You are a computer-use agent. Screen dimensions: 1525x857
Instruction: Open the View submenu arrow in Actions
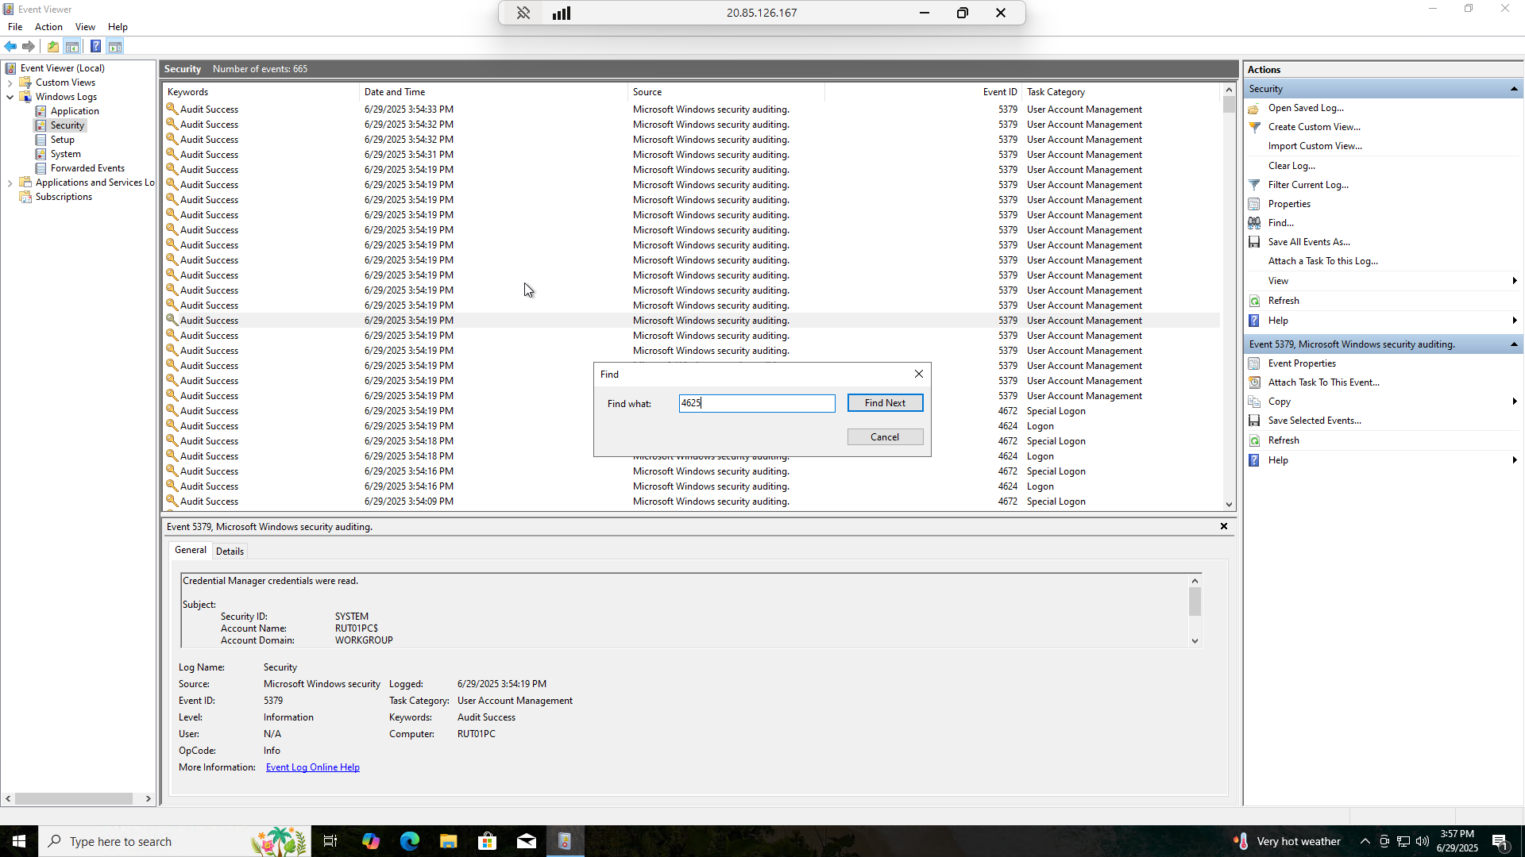1515,281
